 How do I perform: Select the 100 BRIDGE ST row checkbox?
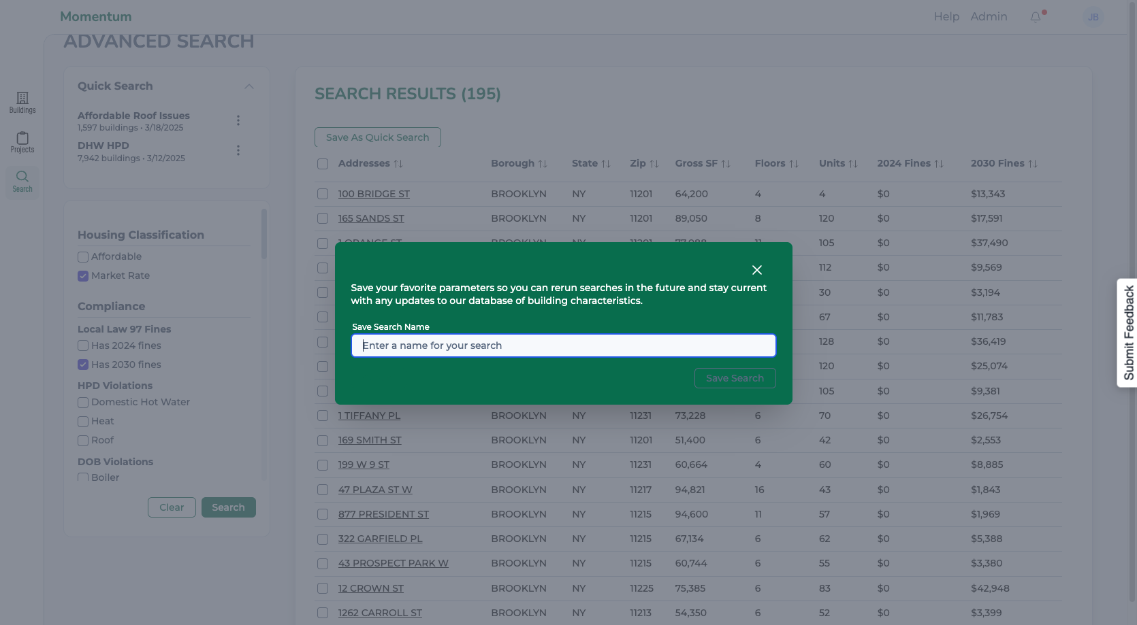pyautogui.click(x=323, y=194)
